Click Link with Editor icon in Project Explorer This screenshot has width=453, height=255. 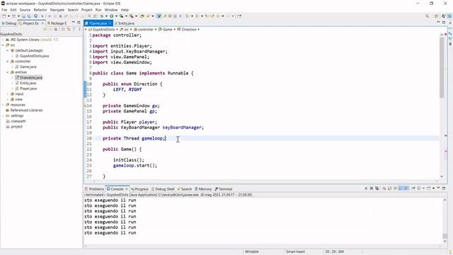coord(69,29)
